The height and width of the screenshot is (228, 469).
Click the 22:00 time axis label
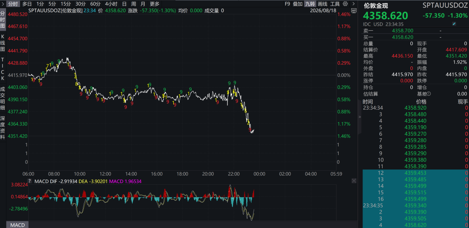point(234,174)
